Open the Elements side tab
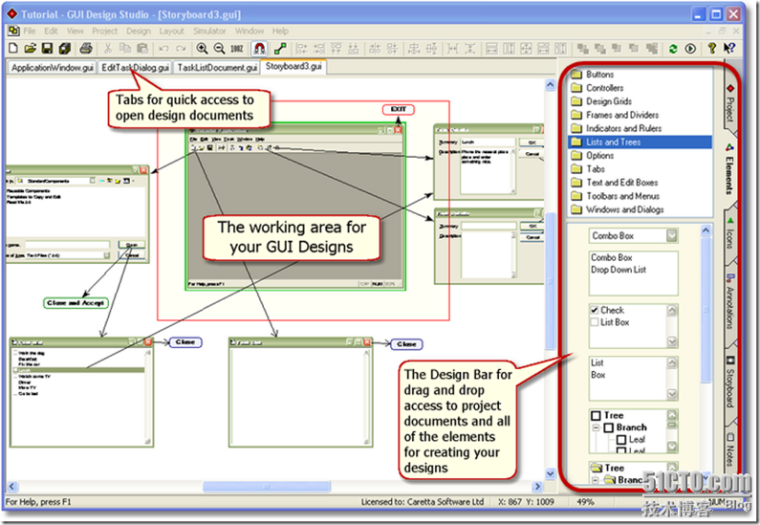760x525 pixels. (x=730, y=170)
